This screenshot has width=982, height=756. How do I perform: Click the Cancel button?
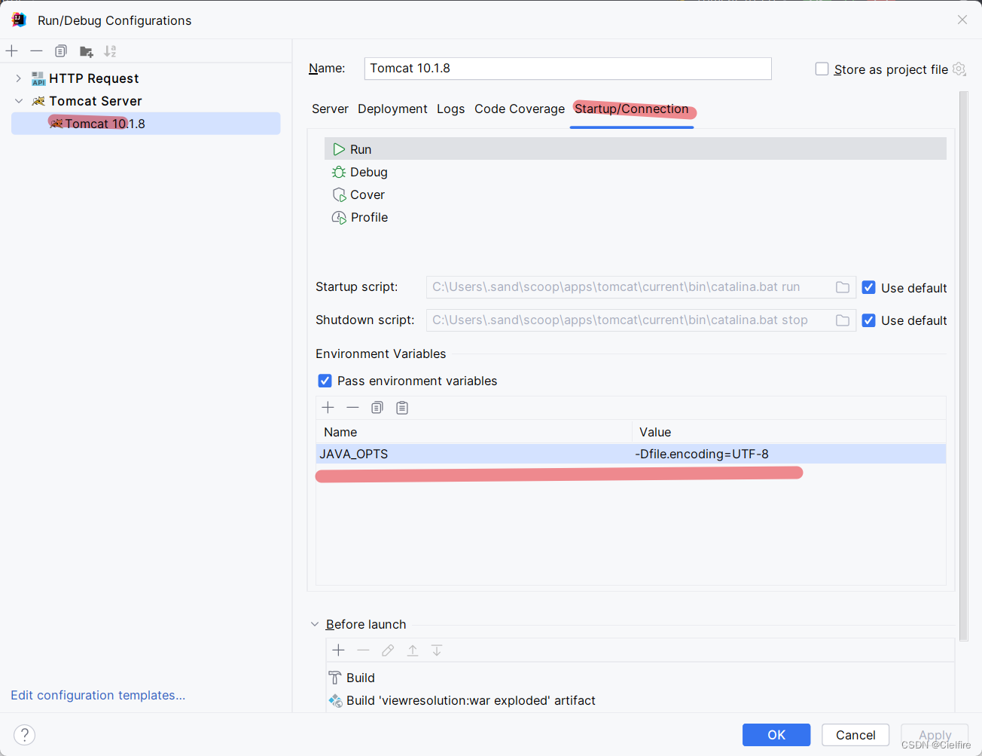[x=855, y=735]
